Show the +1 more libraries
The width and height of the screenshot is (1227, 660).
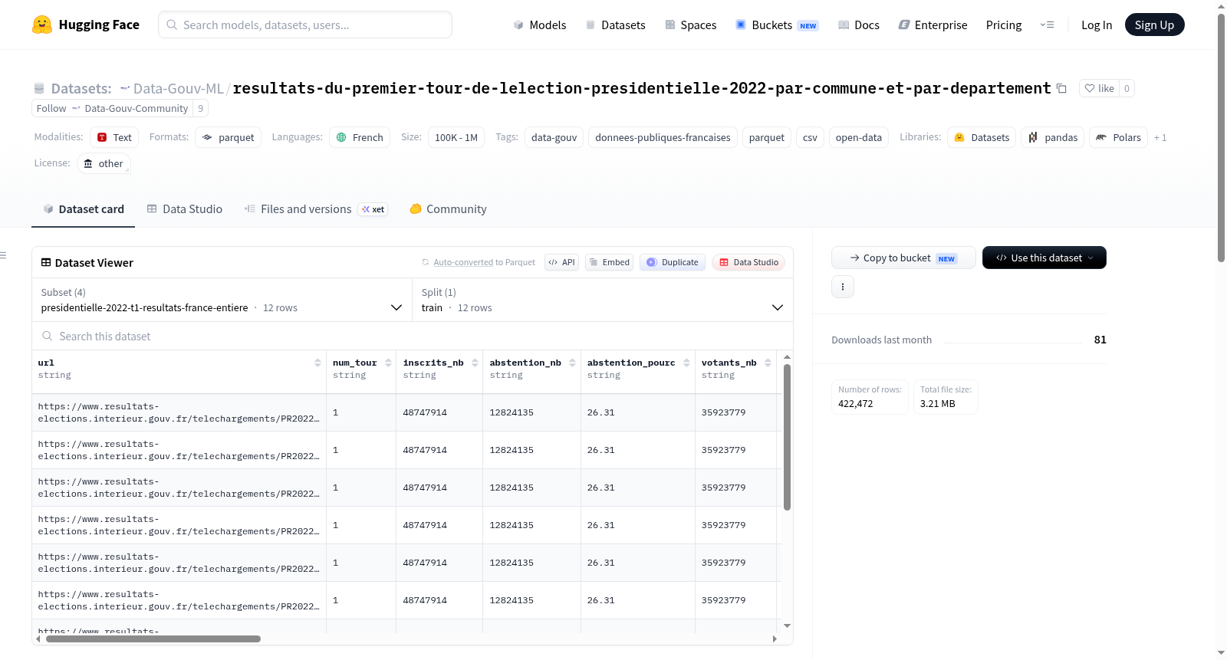1160,138
